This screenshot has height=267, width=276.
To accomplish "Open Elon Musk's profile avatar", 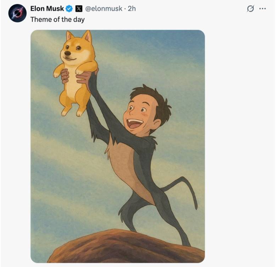I will click(17, 13).
